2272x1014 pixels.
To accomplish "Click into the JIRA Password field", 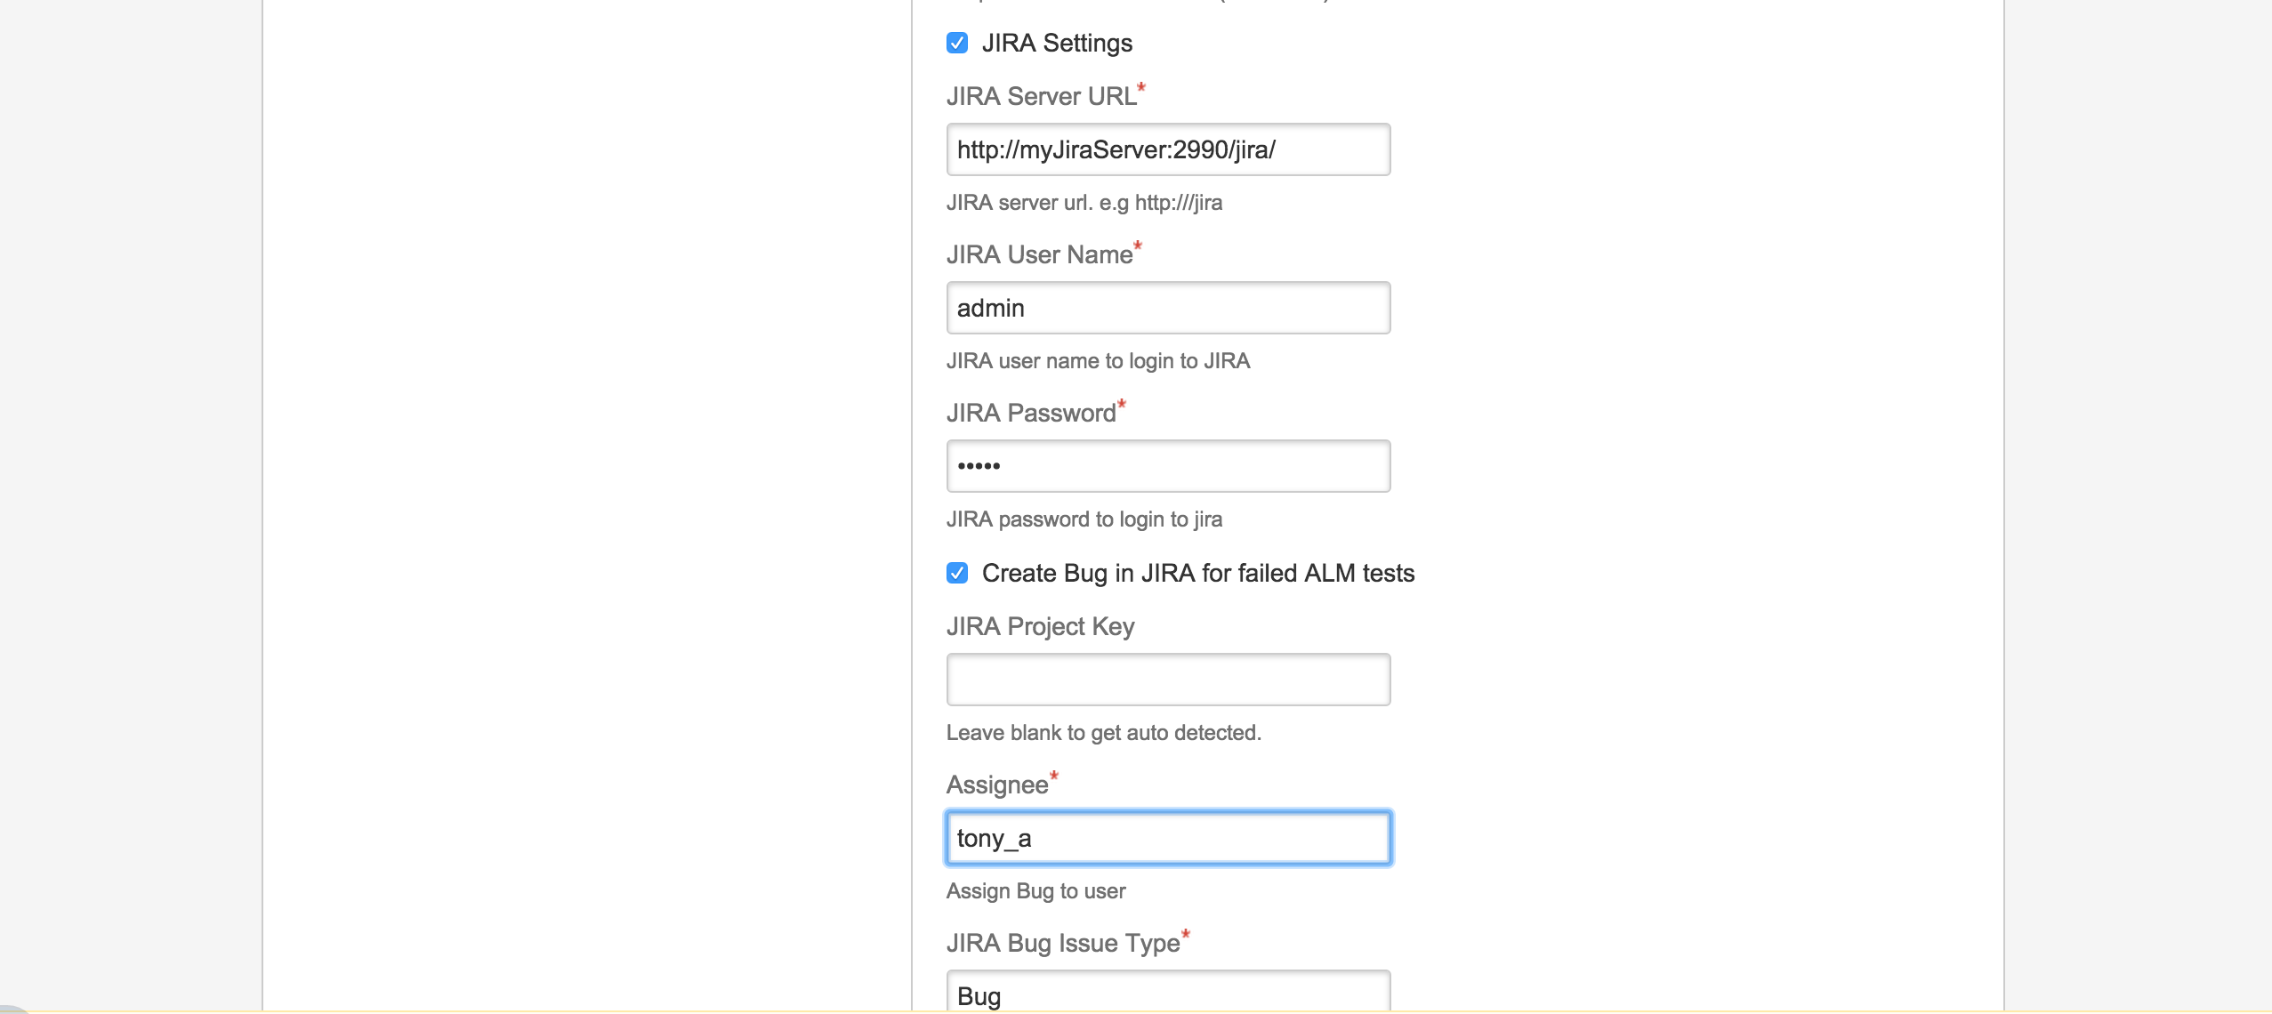I will tap(1167, 466).
